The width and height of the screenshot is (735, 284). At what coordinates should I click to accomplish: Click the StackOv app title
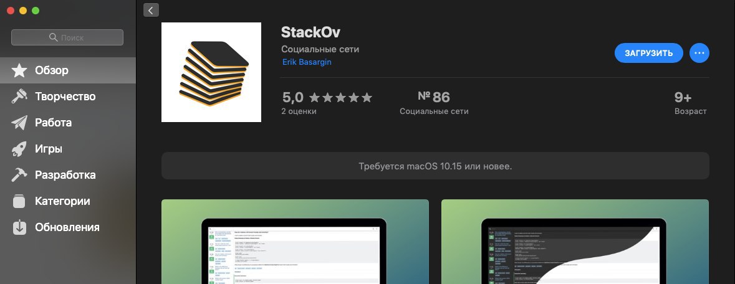click(311, 32)
